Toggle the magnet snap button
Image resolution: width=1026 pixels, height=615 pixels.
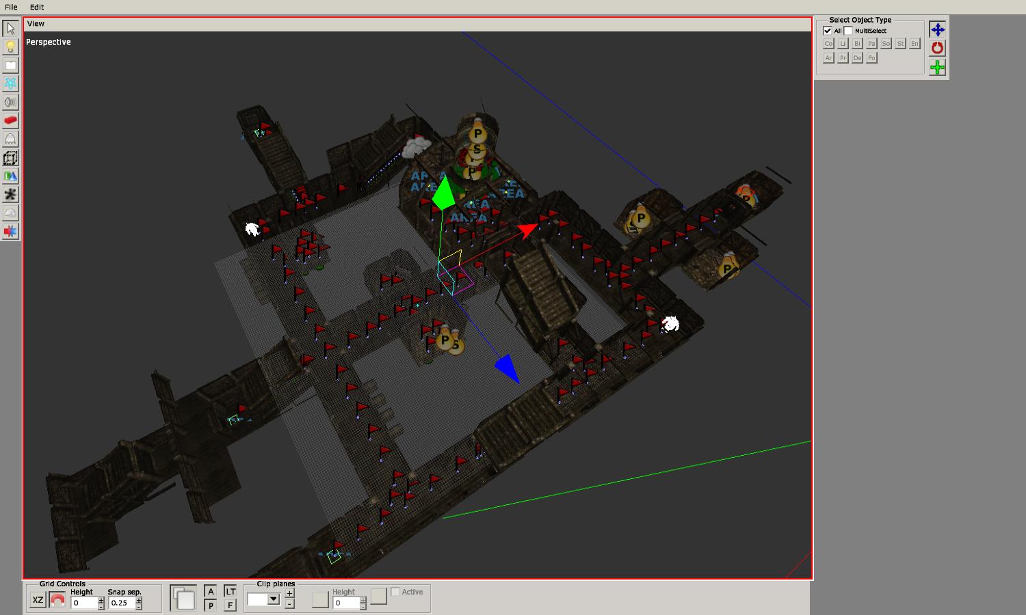coord(57,601)
